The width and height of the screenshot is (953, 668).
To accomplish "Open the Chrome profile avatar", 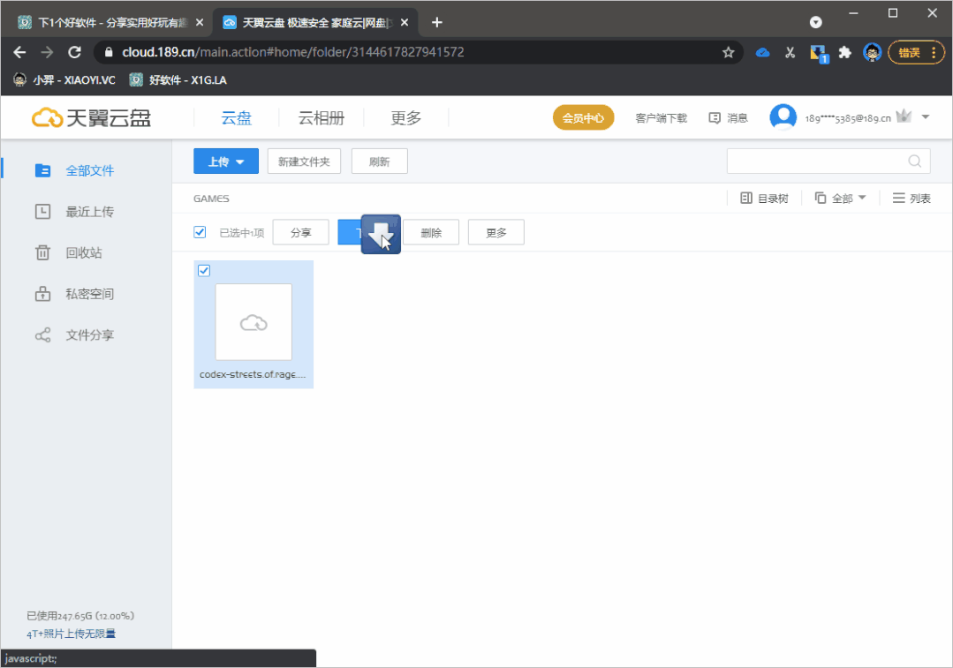I will coord(872,53).
